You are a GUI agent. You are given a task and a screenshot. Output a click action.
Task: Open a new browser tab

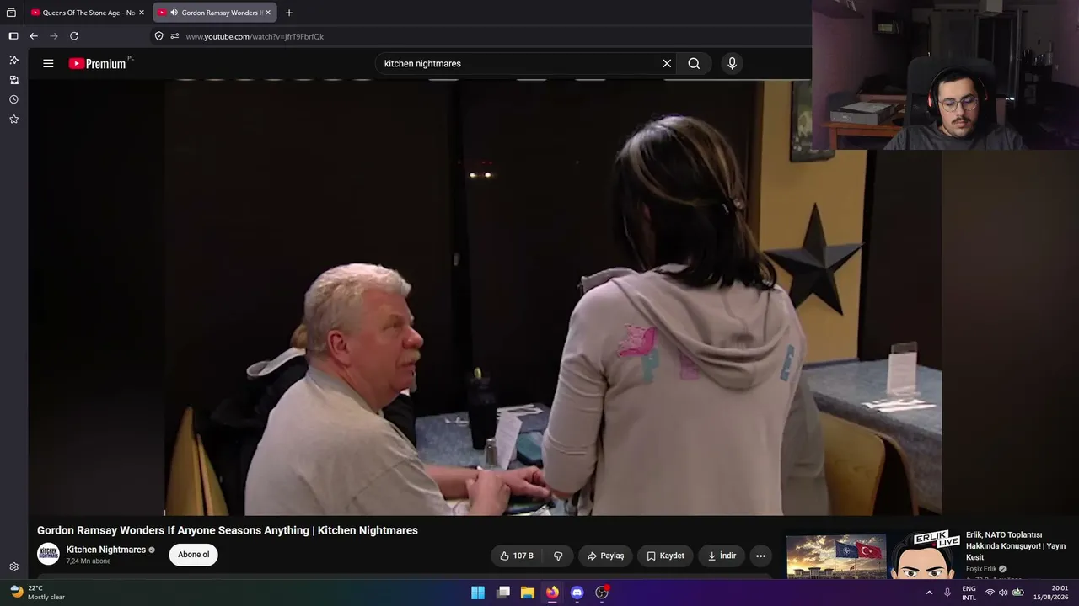289,13
